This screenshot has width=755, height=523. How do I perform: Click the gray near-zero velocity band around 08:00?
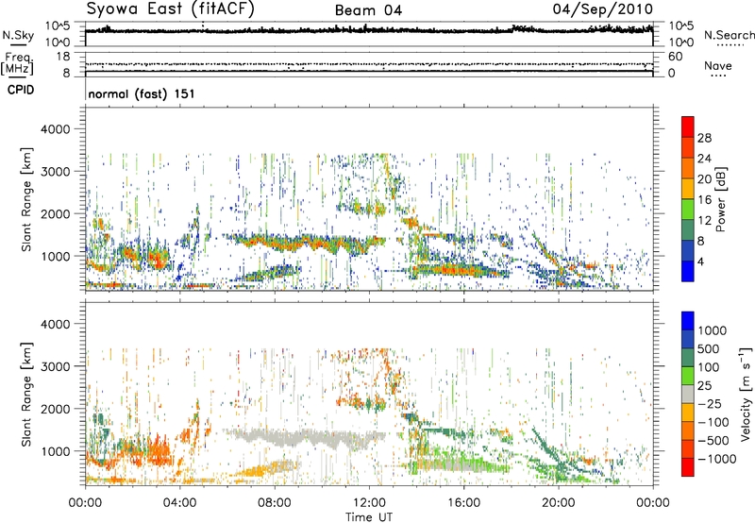tap(303, 438)
